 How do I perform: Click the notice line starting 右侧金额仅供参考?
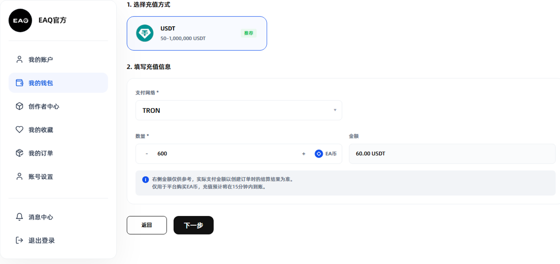(222, 179)
